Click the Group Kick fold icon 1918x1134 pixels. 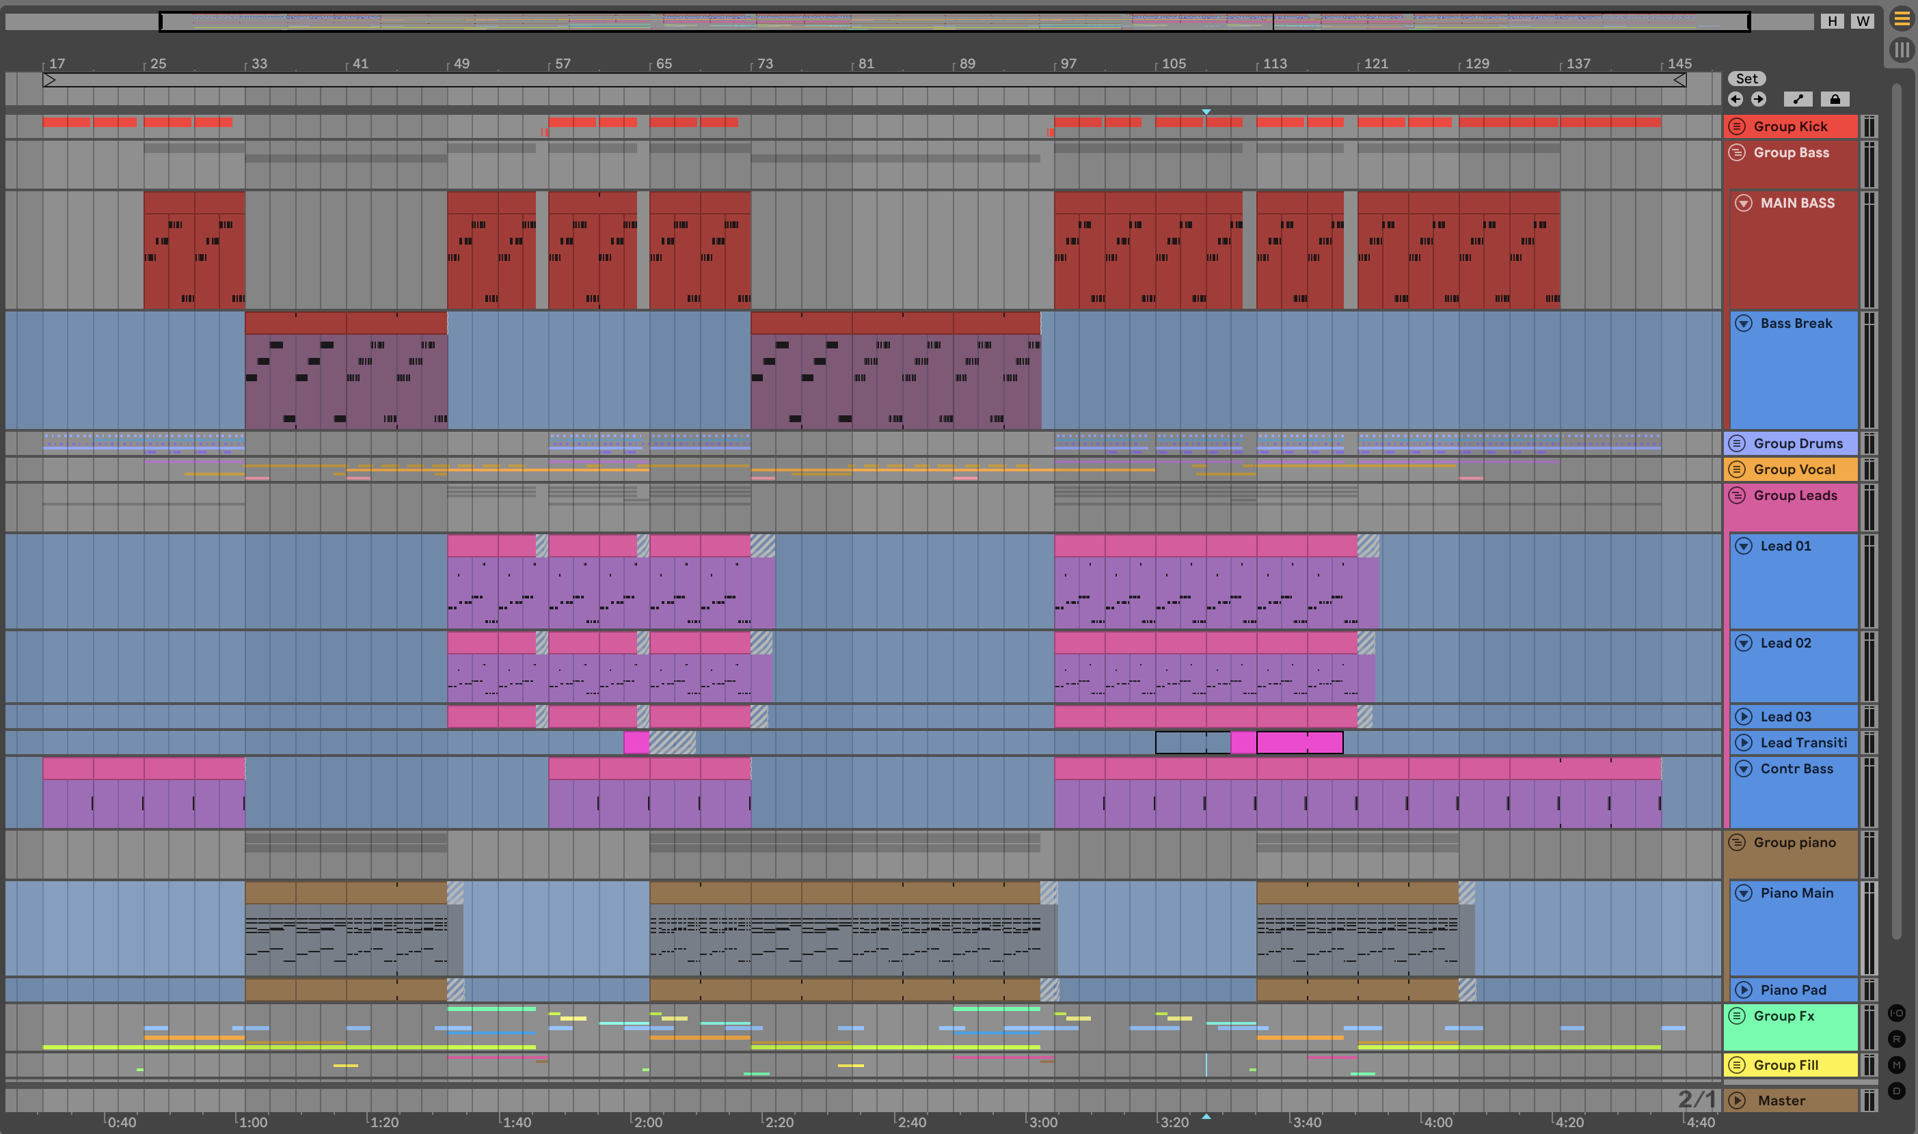tap(1737, 127)
